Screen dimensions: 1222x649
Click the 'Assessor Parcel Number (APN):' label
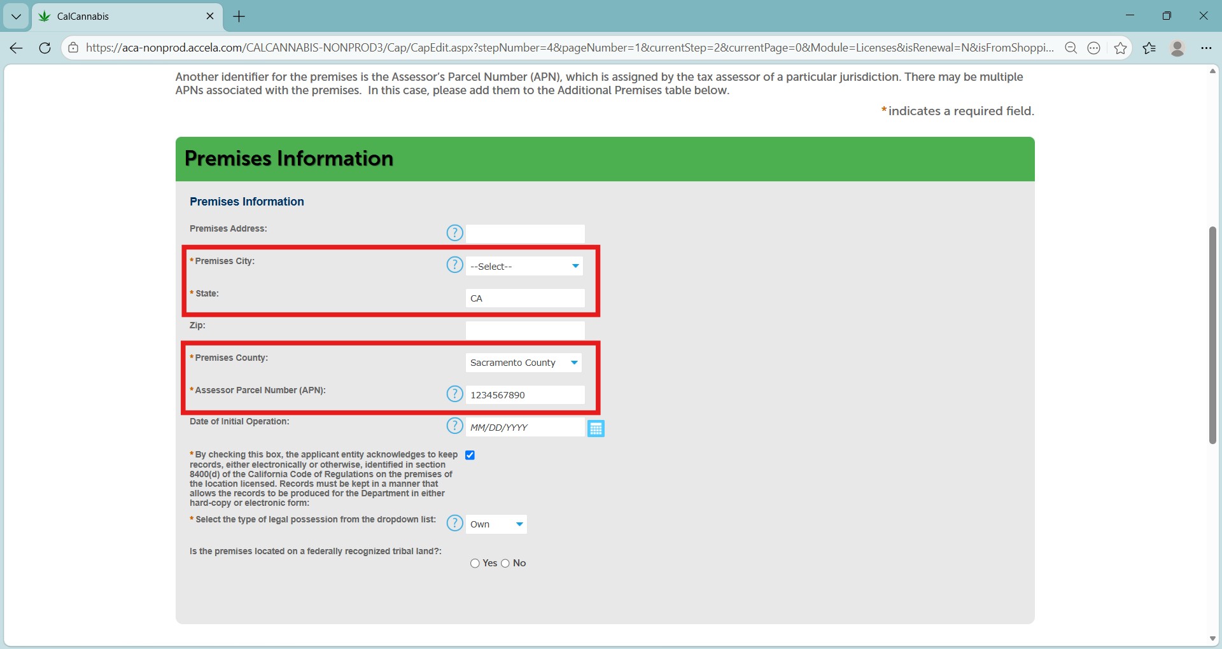click(x=260, y=390)
